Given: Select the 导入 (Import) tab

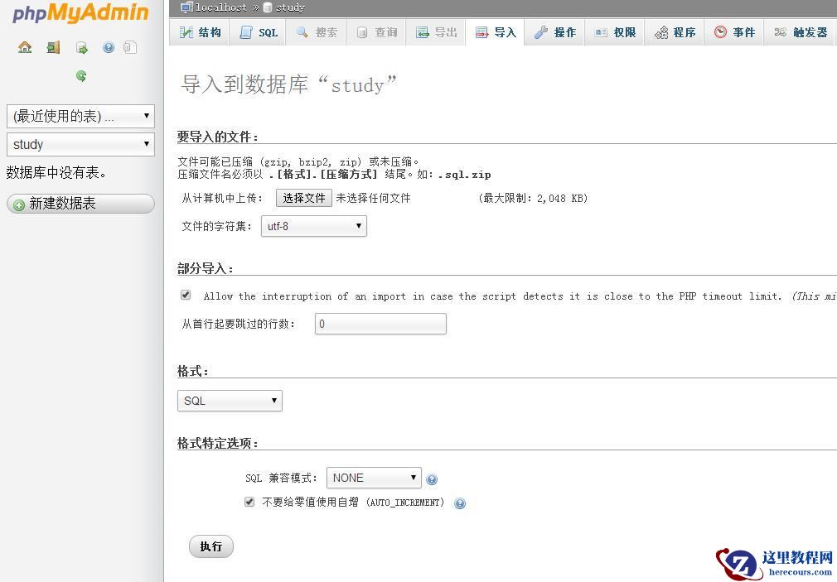Looking at the screenshot, I should [x=496, y=32].
